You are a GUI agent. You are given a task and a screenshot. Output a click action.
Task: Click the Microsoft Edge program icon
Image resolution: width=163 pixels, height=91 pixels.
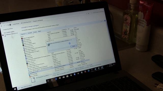click(x=30, y=75)
